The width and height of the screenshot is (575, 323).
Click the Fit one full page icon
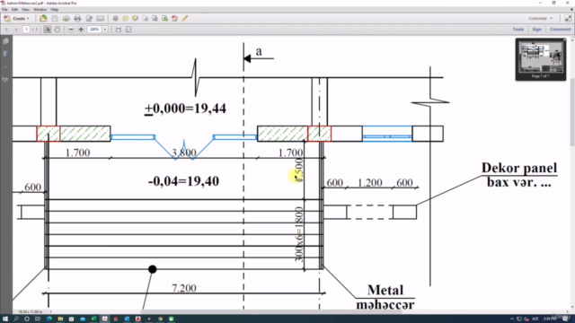[x=128, y=30]
